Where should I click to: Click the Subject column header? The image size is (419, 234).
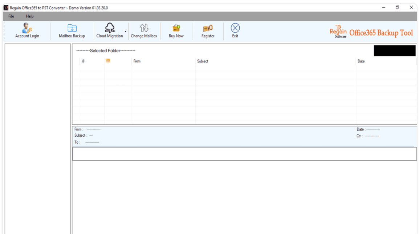(x=202, y=61)
